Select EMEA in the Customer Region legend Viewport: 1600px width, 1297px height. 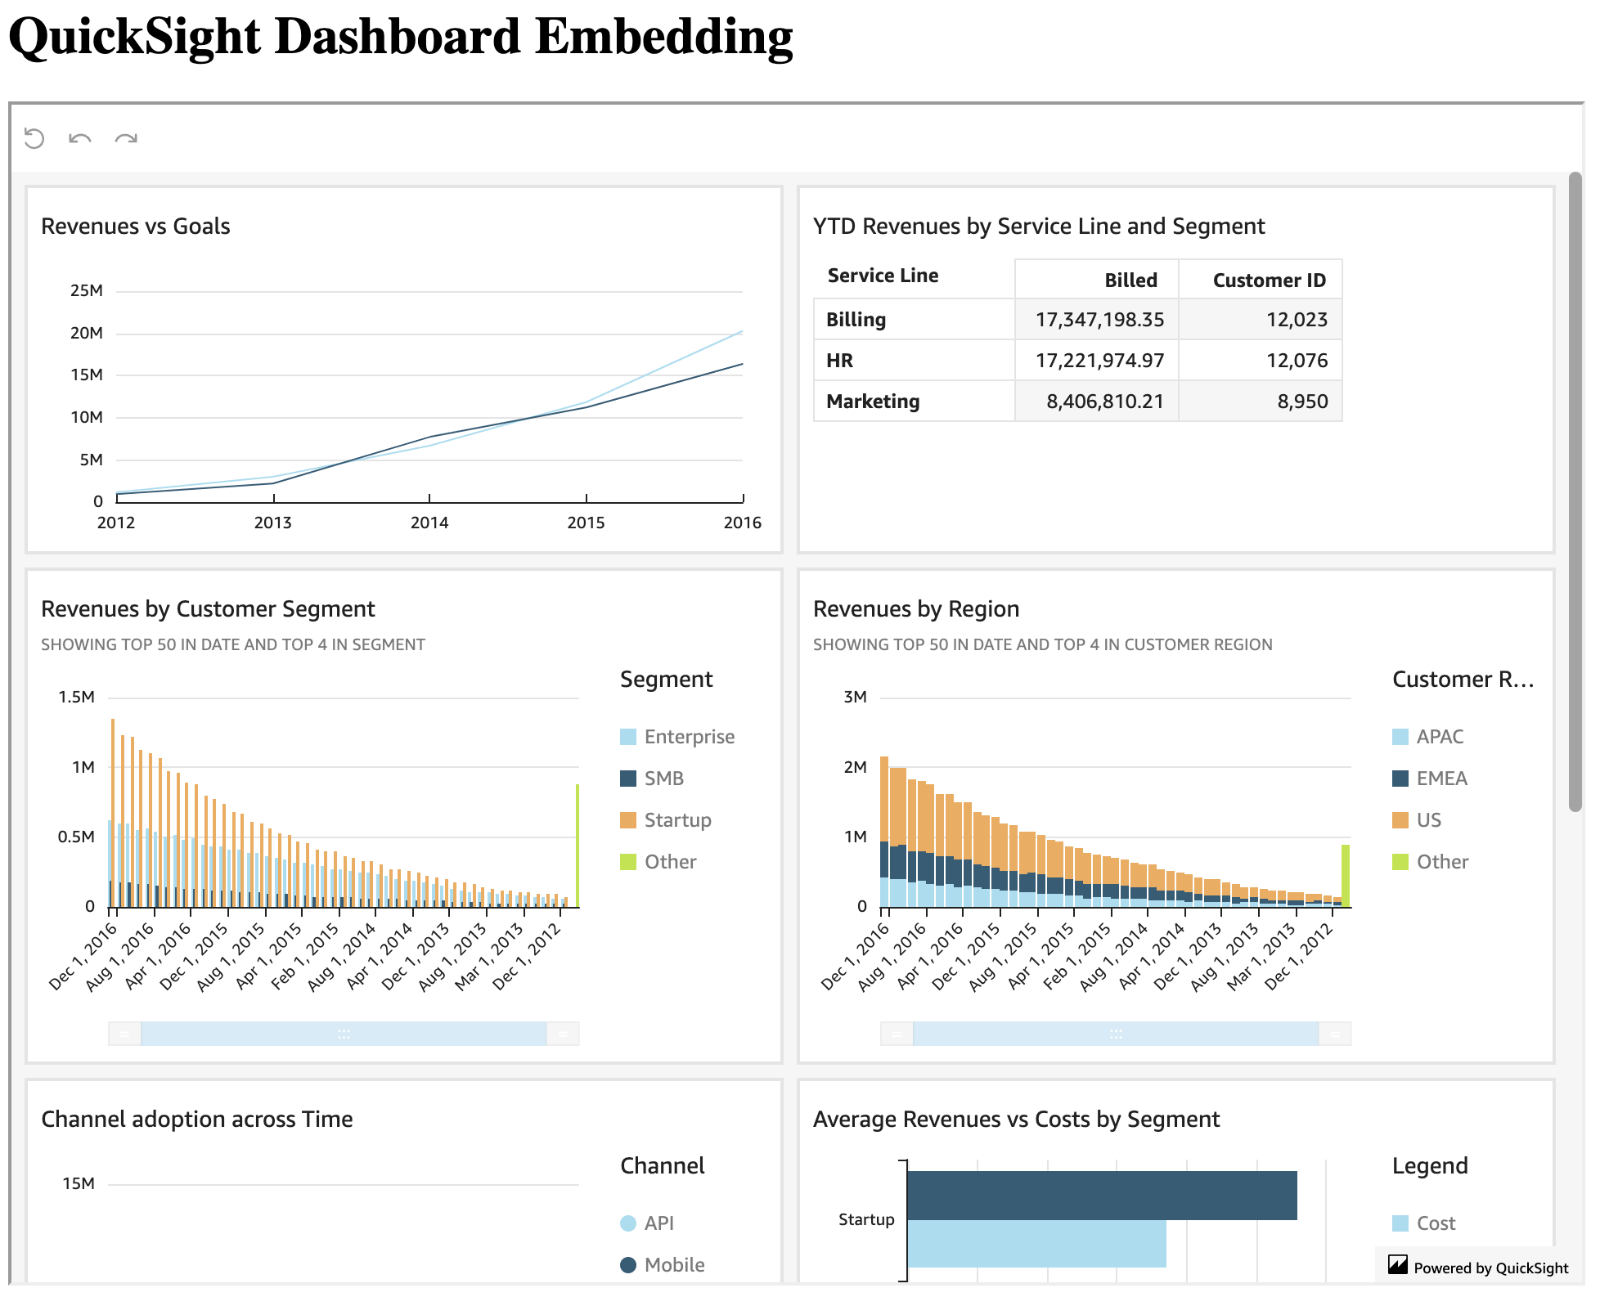coord(1441,779)
